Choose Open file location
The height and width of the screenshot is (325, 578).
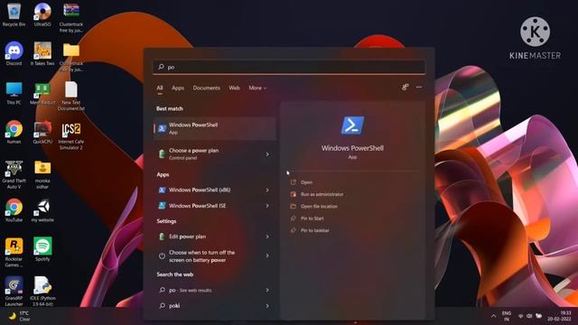[x=319, y=207]
